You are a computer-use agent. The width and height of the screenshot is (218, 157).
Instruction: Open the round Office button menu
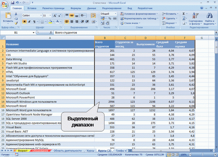5,5
